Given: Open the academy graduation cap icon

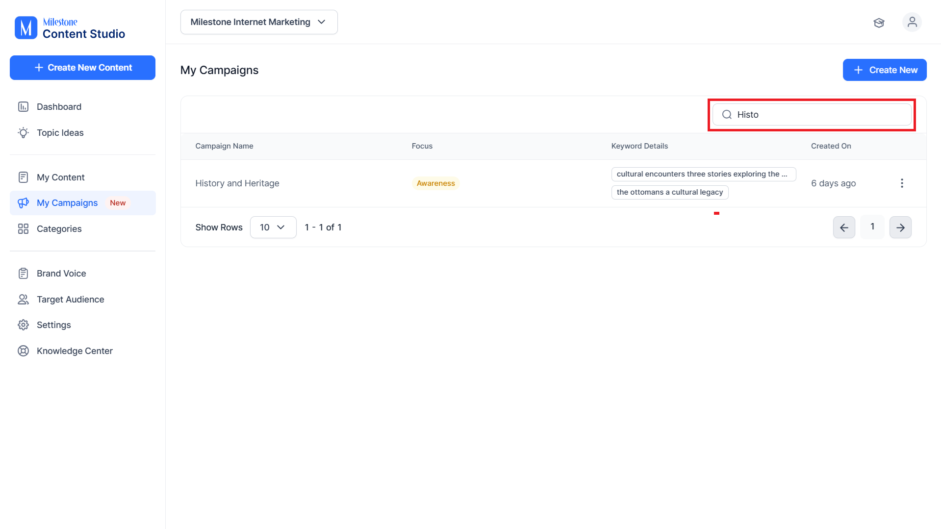Looking at the screenshot, I should (x=879, y=23).
